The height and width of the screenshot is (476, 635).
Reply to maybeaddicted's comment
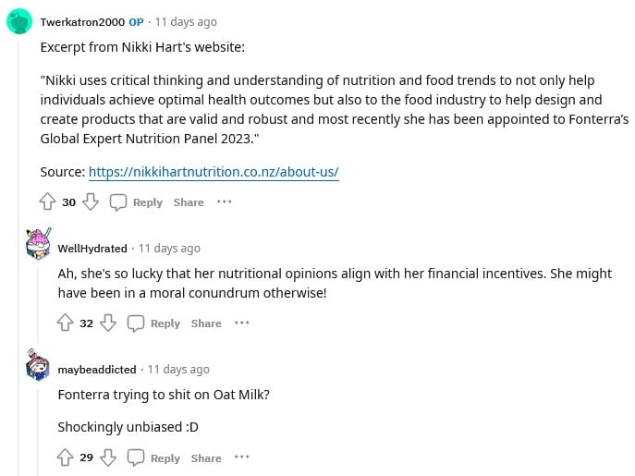[x=165, y=458]
